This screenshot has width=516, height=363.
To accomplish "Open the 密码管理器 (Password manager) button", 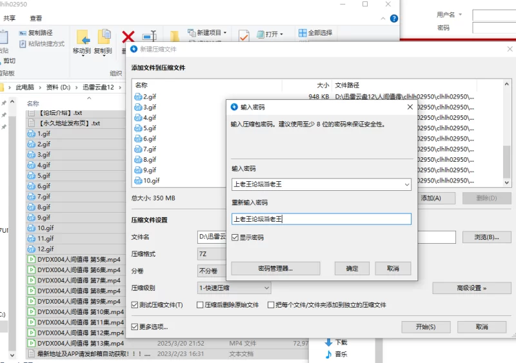I will [275, 268].
